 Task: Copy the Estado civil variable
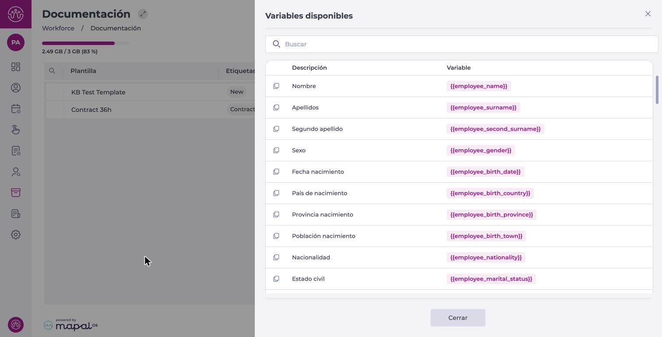tap(276, 279)
